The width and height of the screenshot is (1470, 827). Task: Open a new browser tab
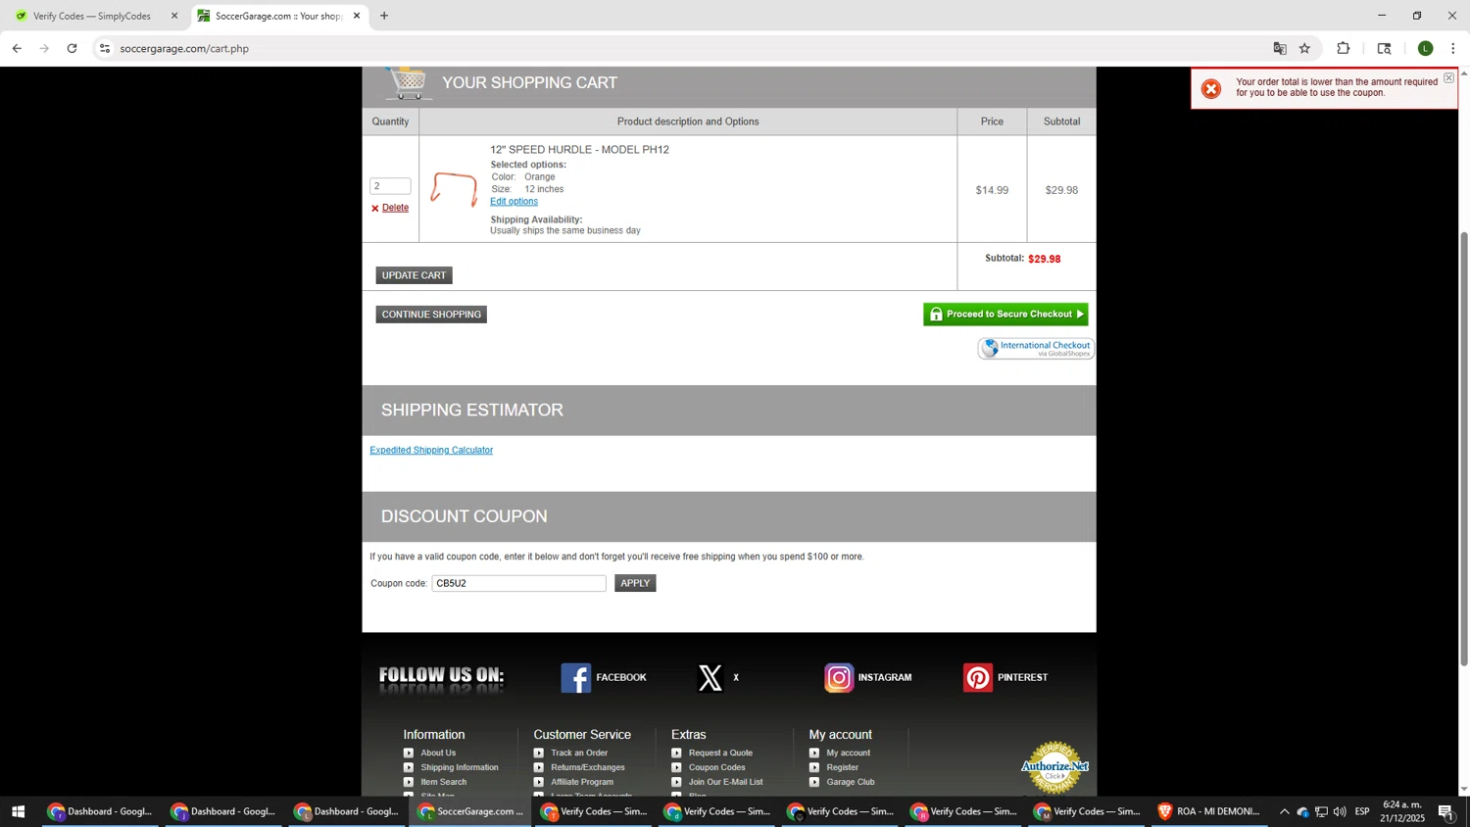(384, 16)
